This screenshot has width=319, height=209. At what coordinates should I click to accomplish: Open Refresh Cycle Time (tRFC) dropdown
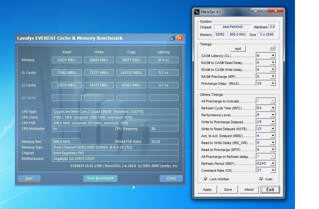click(273, 108)
